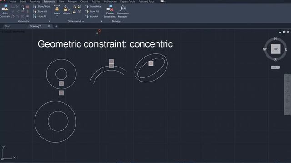Select the Perpendicular geometric constraint icon
291x163 pixels.
click(x=18, y=11)
